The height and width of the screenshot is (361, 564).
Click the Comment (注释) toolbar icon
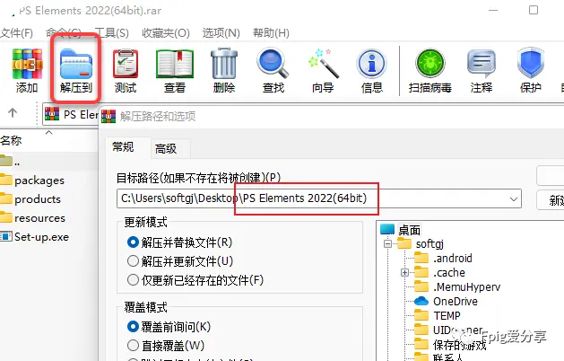coord(482,71)
